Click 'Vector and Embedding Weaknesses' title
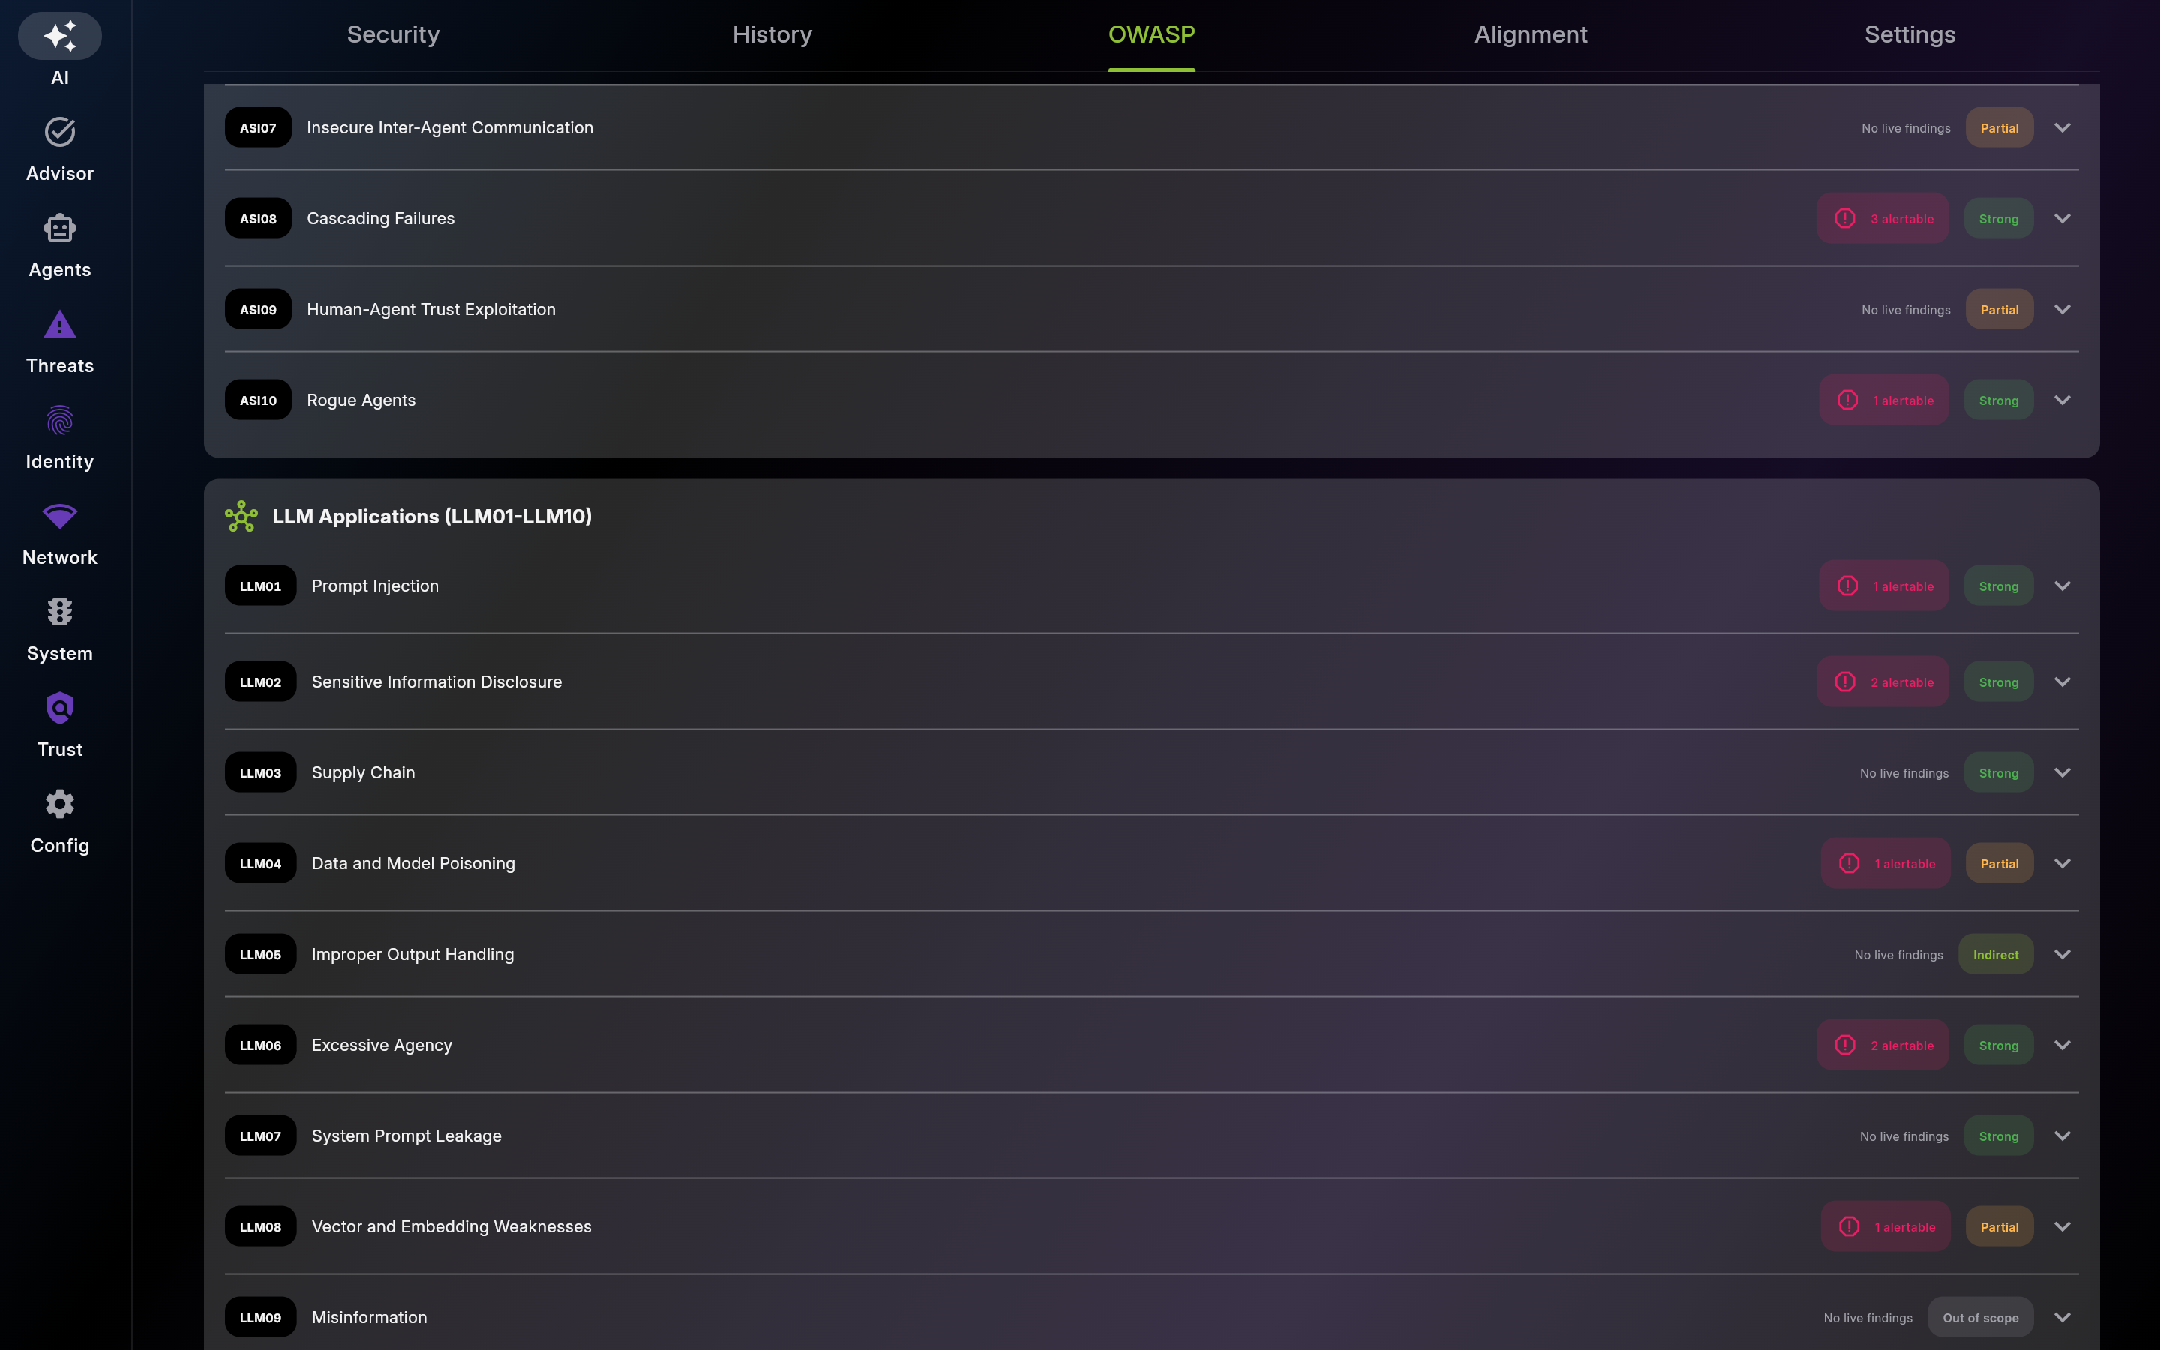2160x1350 pixels. [451, 1227]
